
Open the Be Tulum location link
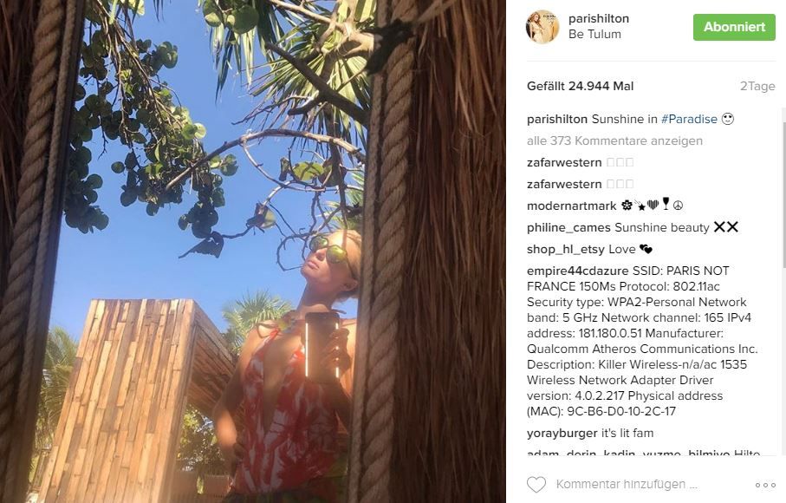tap(594, 34)
